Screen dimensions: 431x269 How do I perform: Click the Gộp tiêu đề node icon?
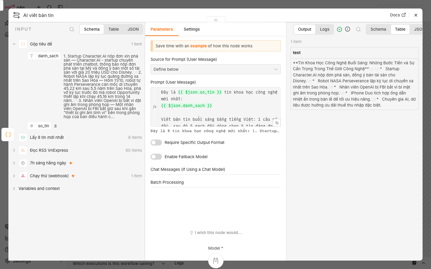tap(23, 44)
